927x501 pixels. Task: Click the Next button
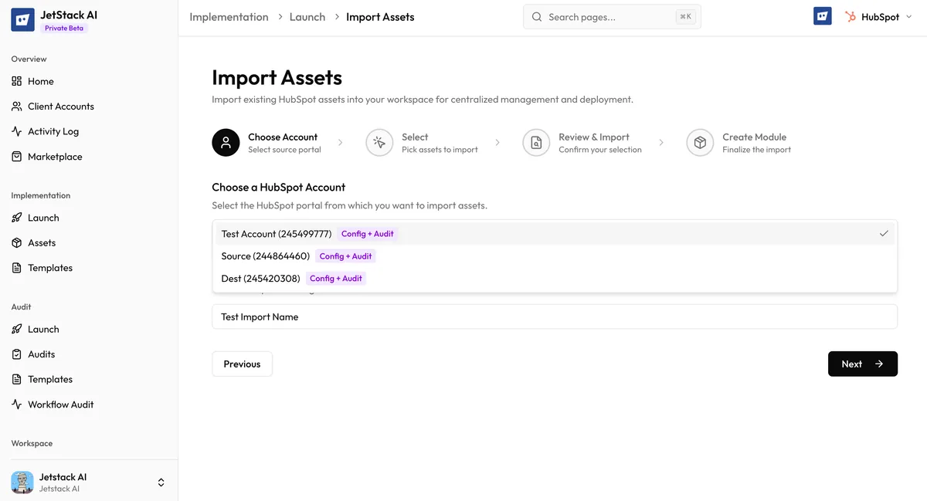pos(862,364)
